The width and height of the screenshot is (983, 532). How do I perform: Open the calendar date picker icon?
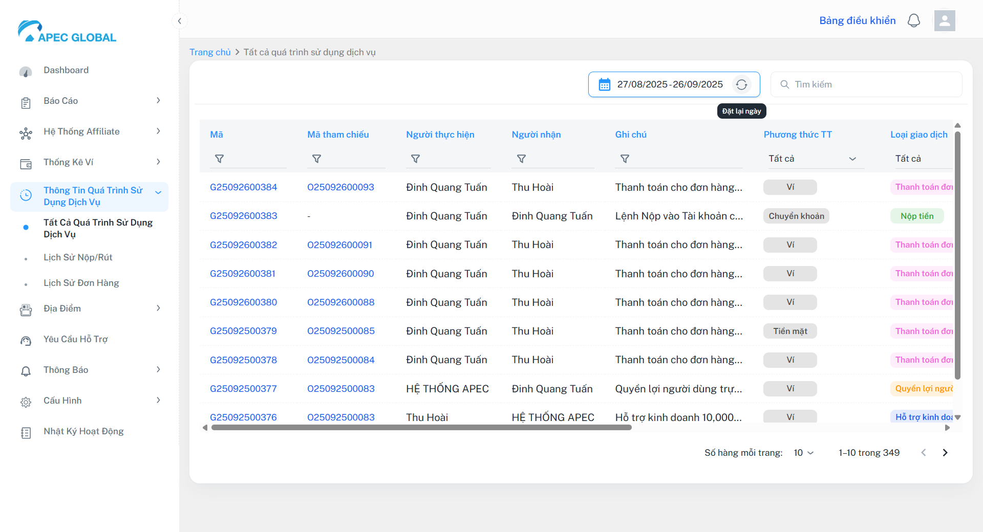(605, 84)
